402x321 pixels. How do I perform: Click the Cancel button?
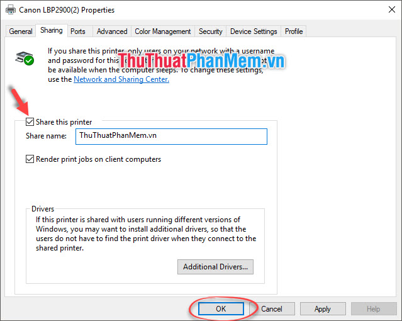tap(272, 308)
